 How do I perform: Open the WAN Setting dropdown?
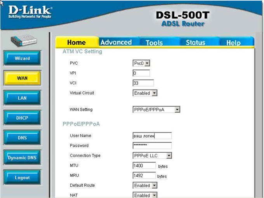tap(156, 110)
